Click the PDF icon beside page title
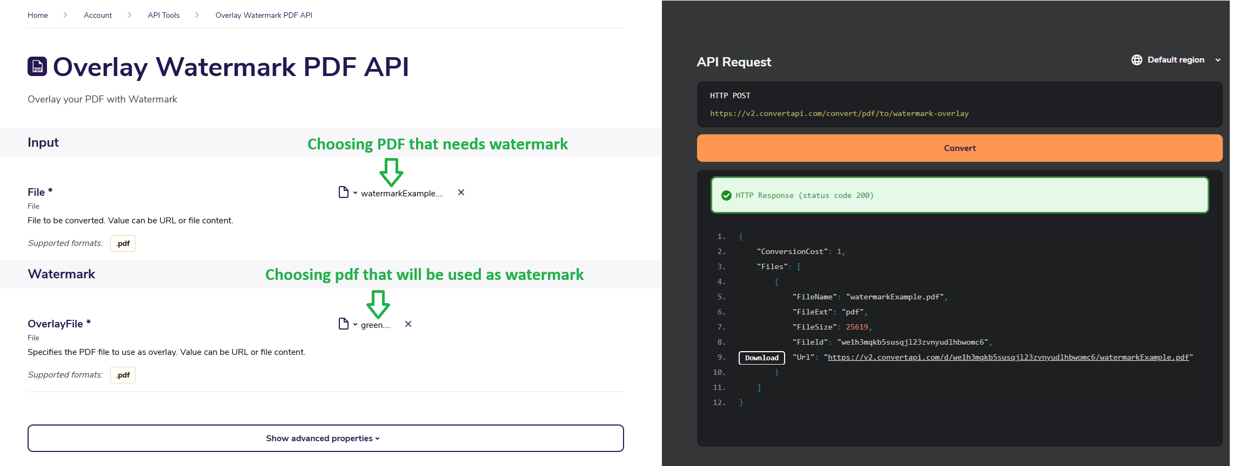This screenshot has width=1233, height=466. click(37, 66)
